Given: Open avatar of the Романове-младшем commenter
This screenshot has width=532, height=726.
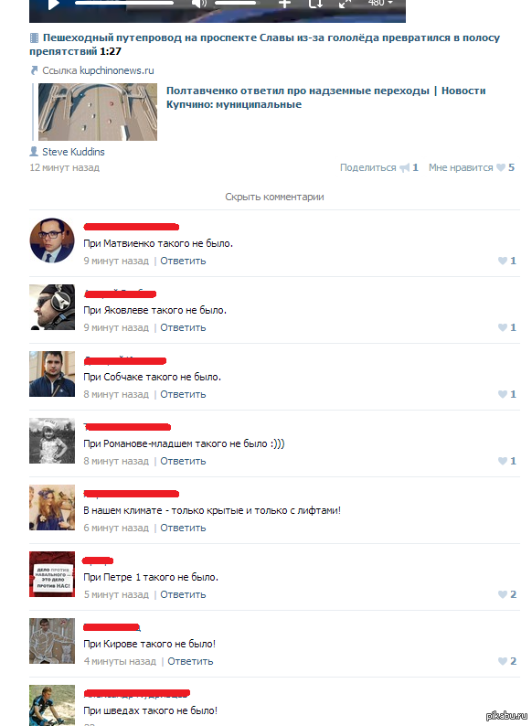Looking at the screenshot, I should pyautogui.click(x=52, y=441).
